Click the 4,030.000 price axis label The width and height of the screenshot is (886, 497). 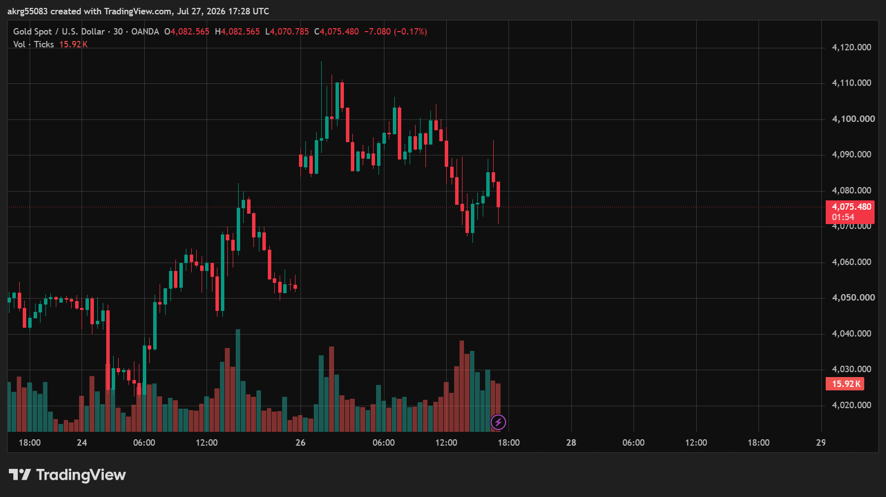(x=851, y=369)
